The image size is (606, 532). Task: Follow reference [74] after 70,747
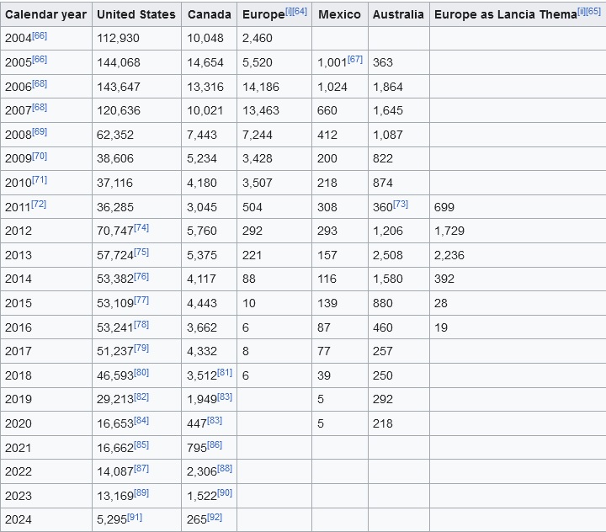tap(141, 228)
